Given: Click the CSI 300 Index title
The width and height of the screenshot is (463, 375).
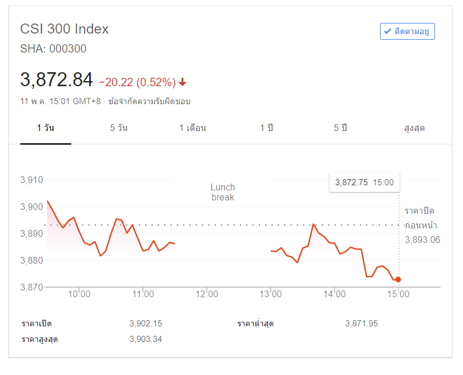Looking at the screenshot, I should (x=64, y=29).
